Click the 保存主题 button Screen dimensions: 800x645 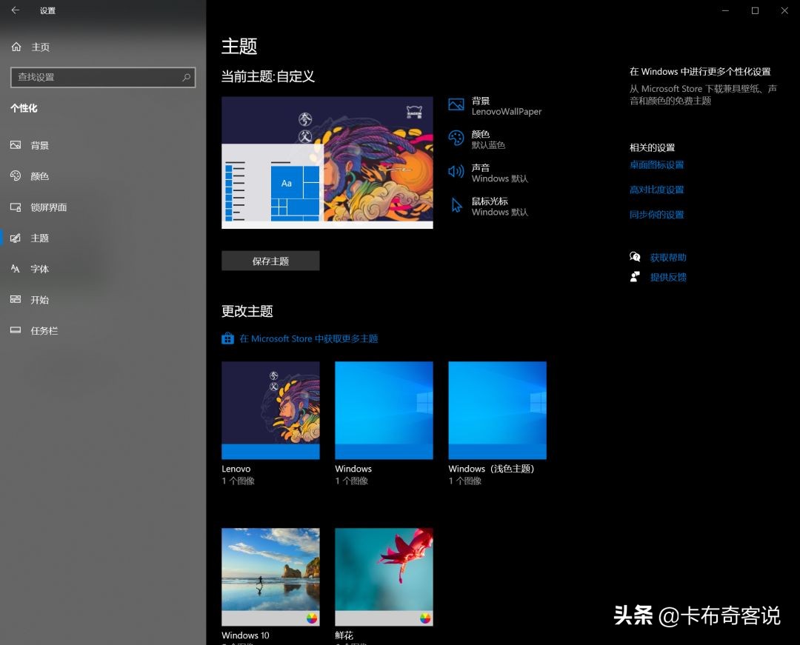(270, 261)
